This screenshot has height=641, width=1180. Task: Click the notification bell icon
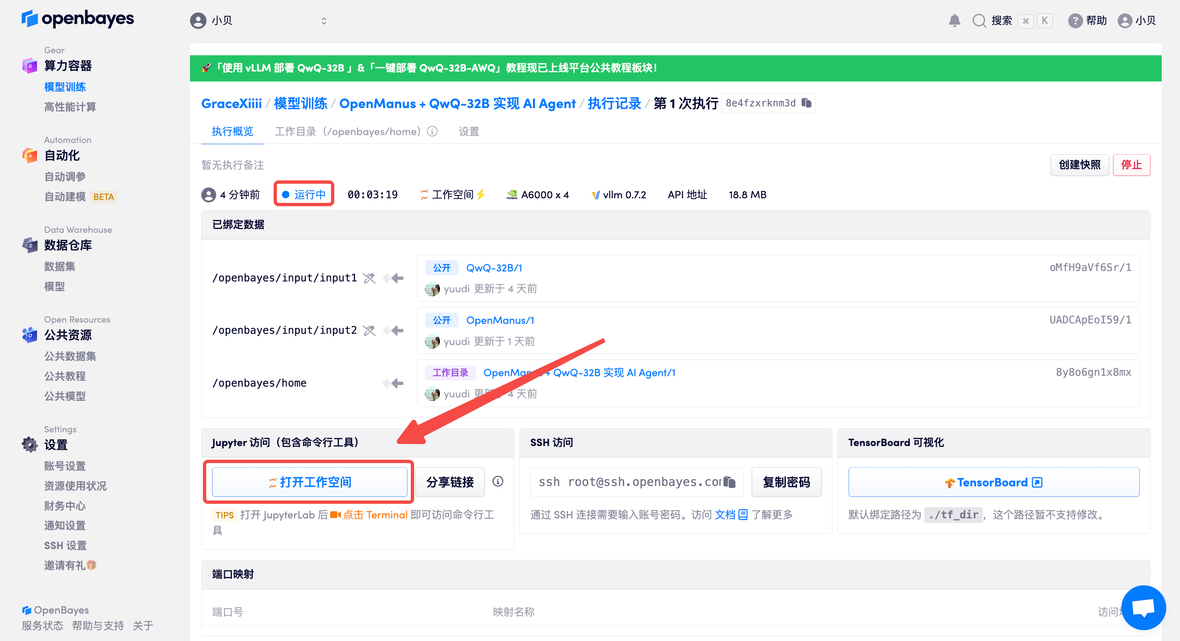tap(954, 21)
